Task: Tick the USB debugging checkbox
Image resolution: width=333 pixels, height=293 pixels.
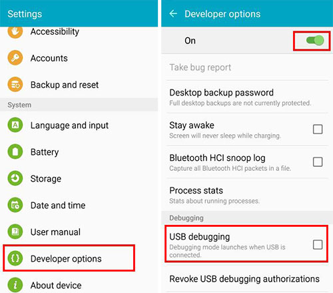Action: click(318, 244)
